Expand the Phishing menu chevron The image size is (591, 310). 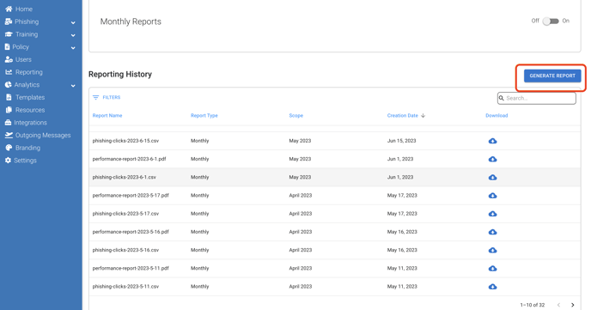tap(73, 22)
